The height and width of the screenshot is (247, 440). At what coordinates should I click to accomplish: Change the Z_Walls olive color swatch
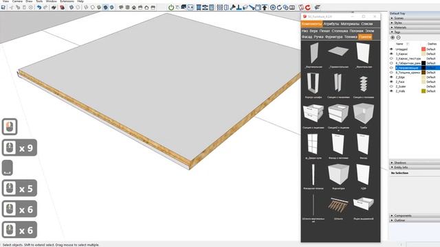423,91
